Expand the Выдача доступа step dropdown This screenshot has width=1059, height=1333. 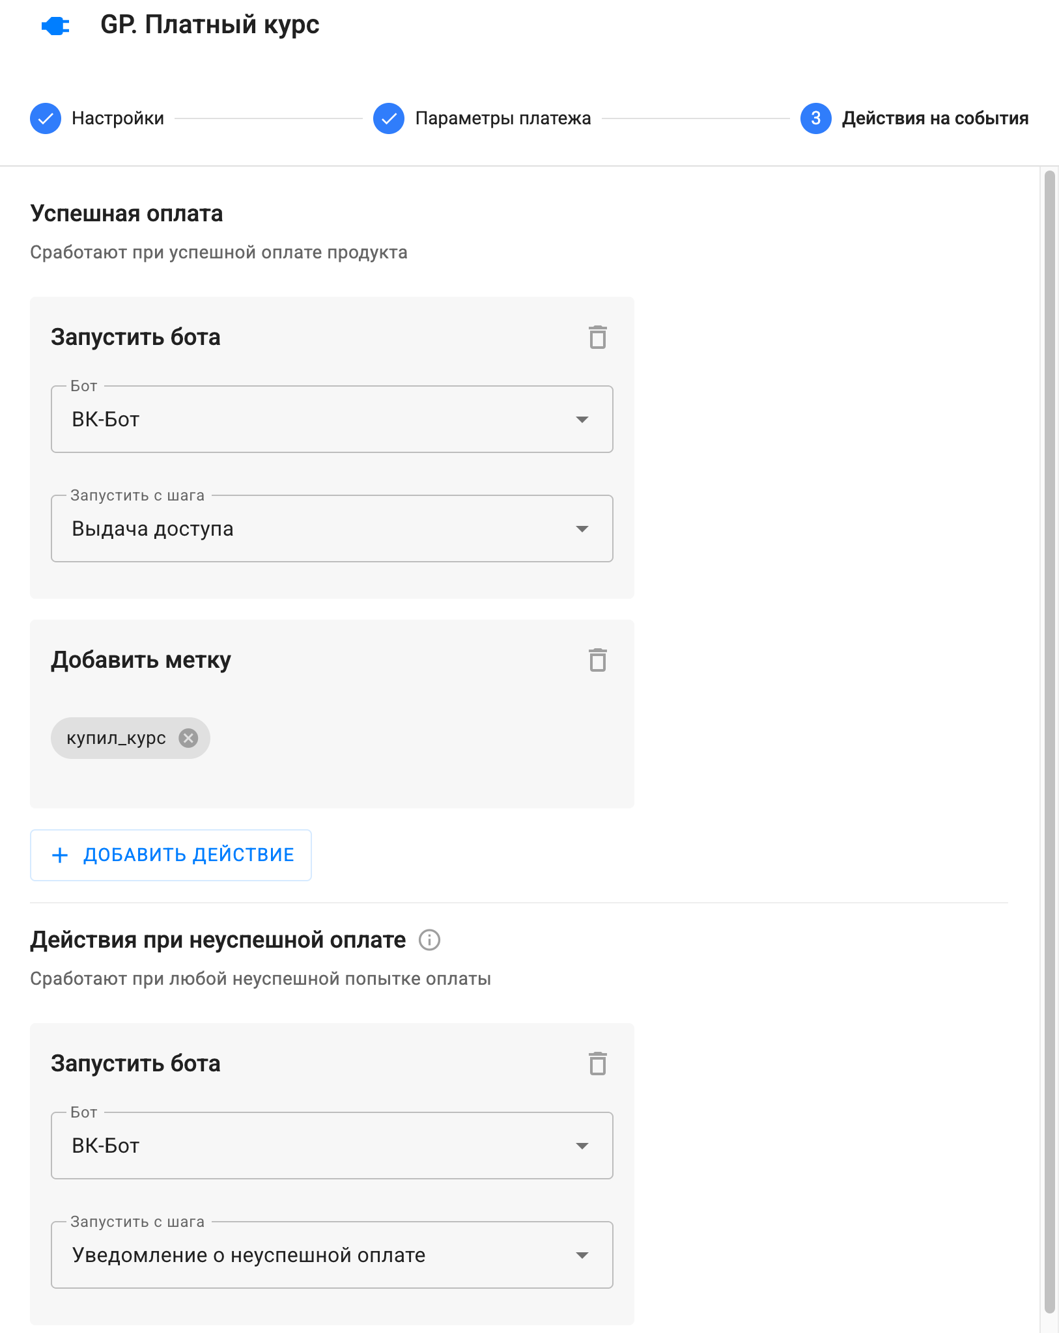332,529
